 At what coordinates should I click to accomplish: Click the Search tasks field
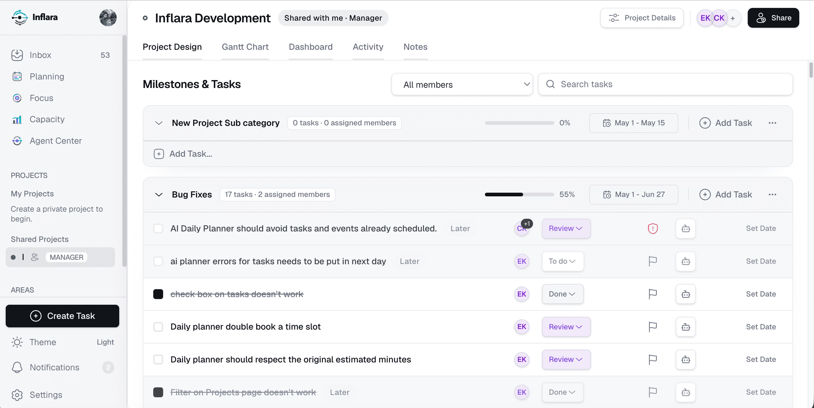click(665, 84)
